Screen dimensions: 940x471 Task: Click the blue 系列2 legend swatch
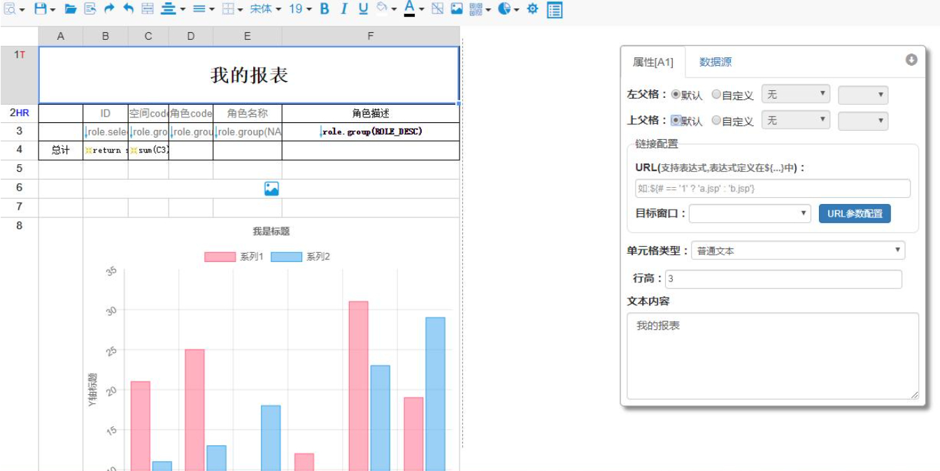tap(286, 257)
